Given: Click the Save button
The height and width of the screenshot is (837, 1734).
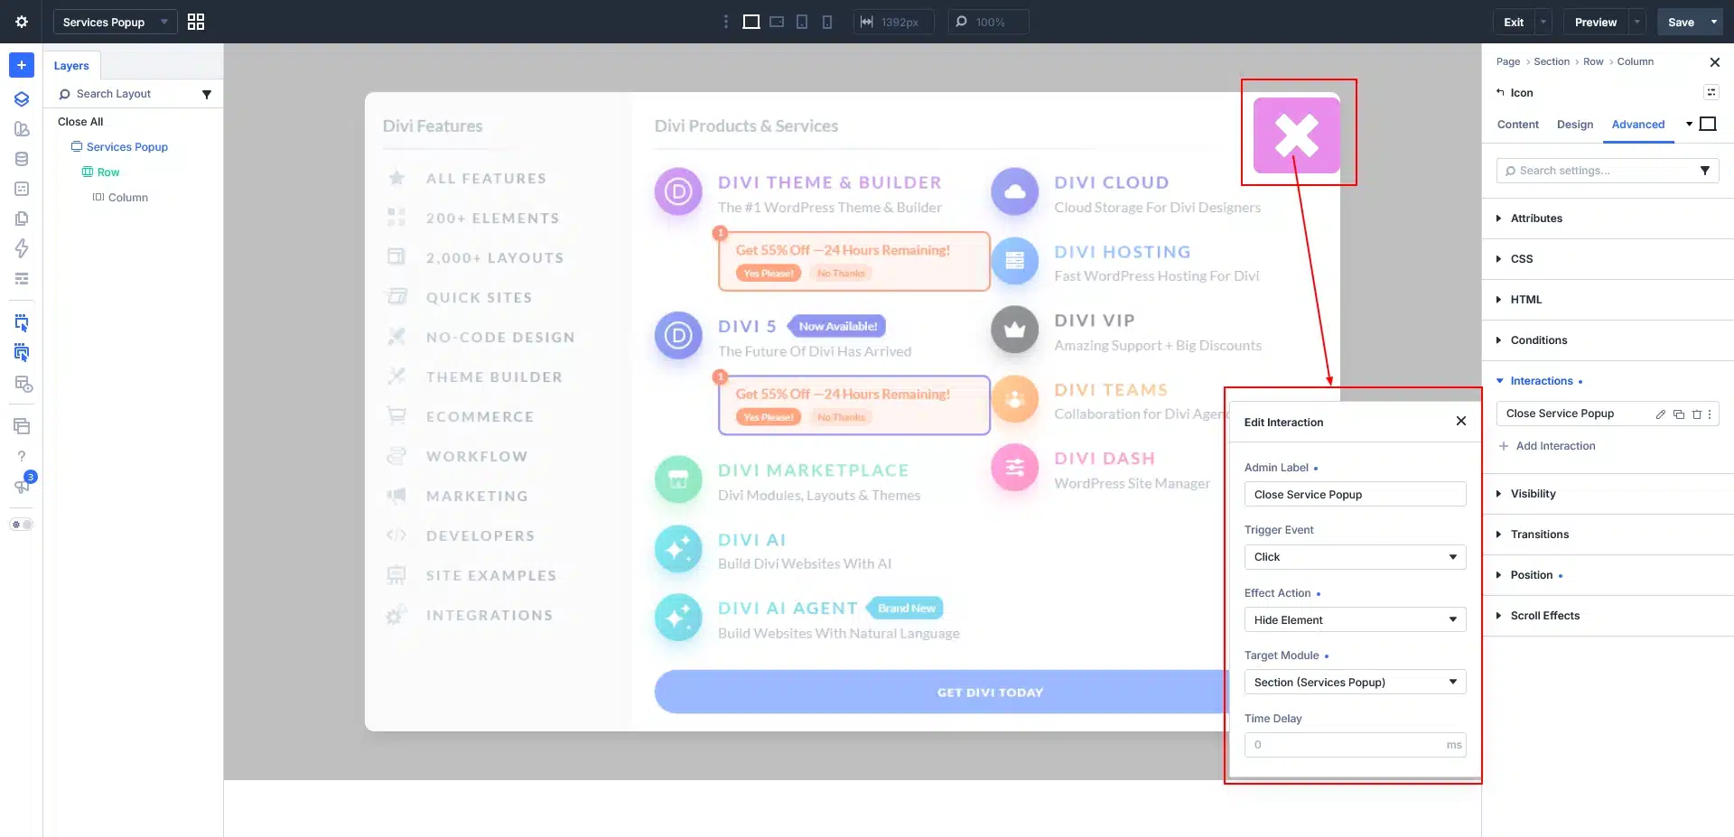Looking at the screenshot, I should coord(1681,22).
